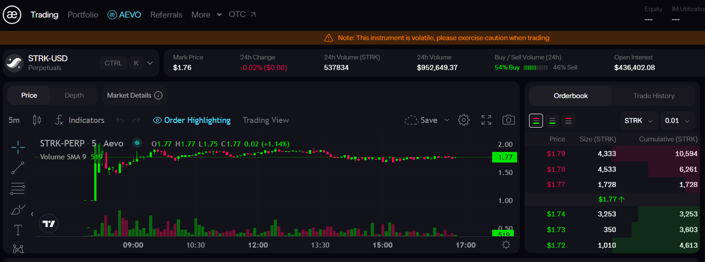Click the Aevo logo icon
This screenshot has height=262, width=705.
pos(12,15)
